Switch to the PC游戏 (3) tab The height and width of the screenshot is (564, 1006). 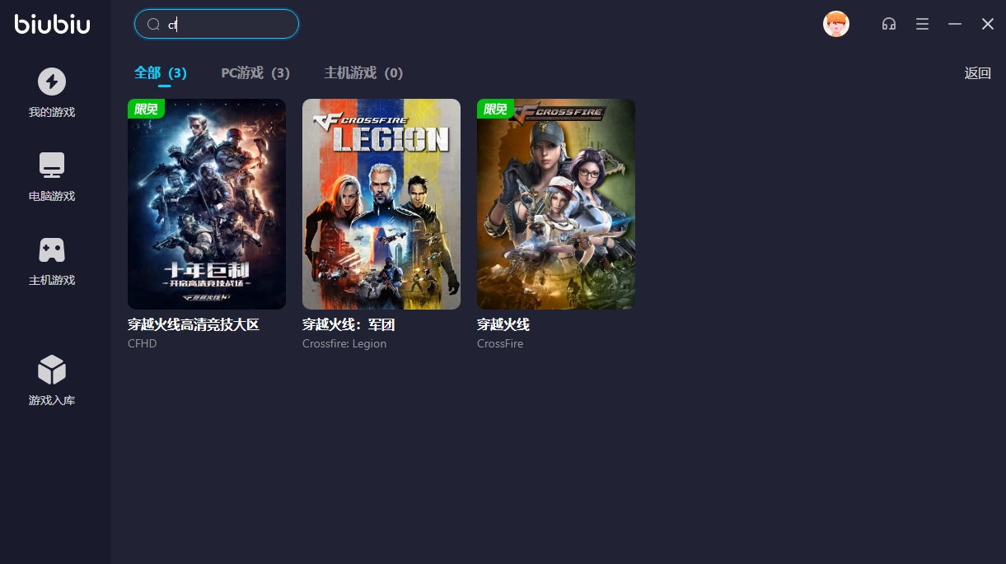tap(255, 72)
